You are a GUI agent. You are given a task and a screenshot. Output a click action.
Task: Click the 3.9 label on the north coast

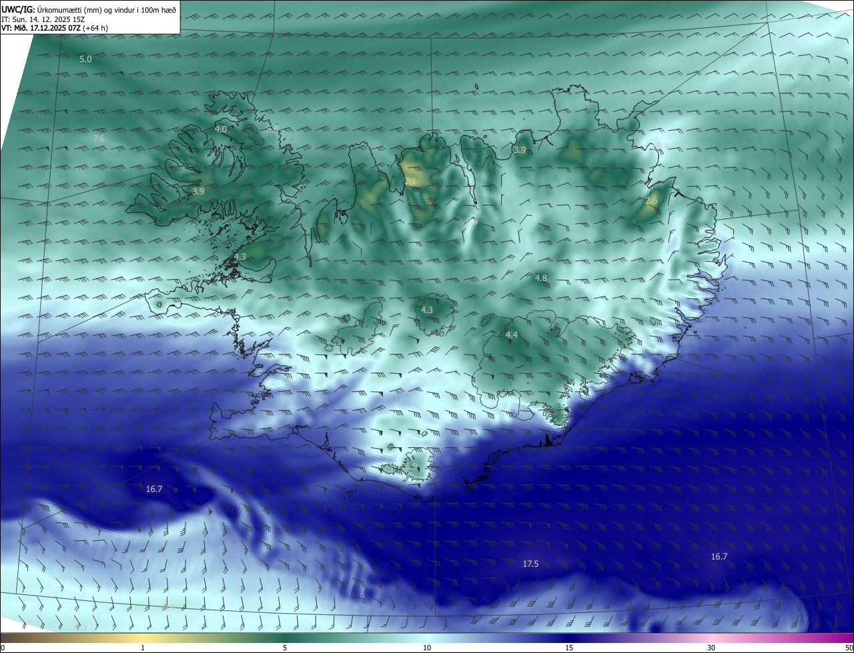click(x=520, y=151)
